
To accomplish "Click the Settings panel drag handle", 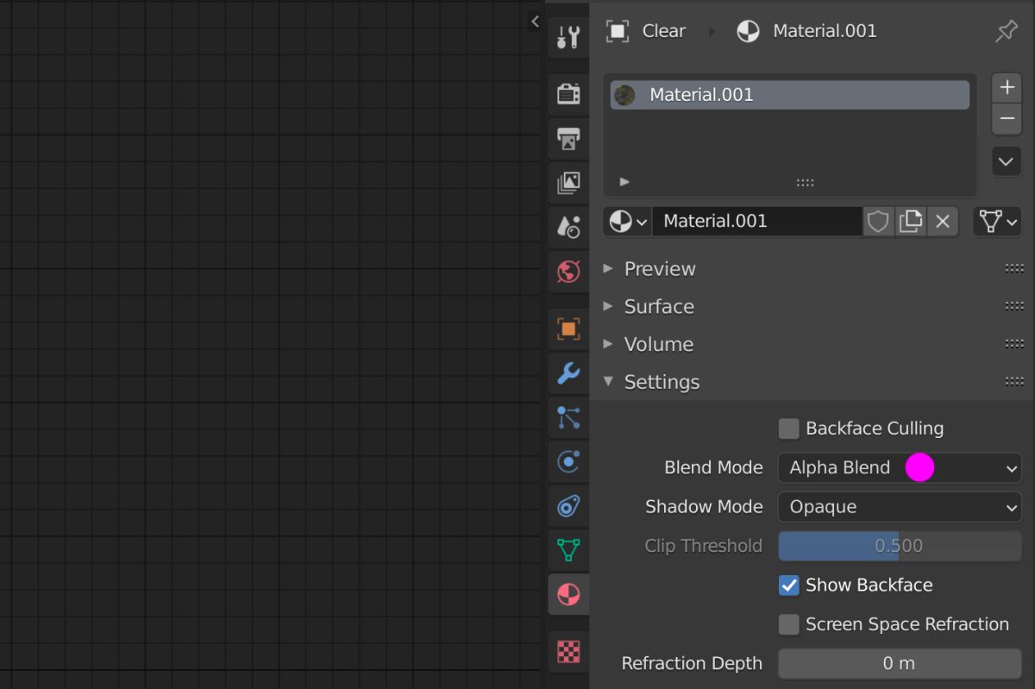I will coord(1015,381).
